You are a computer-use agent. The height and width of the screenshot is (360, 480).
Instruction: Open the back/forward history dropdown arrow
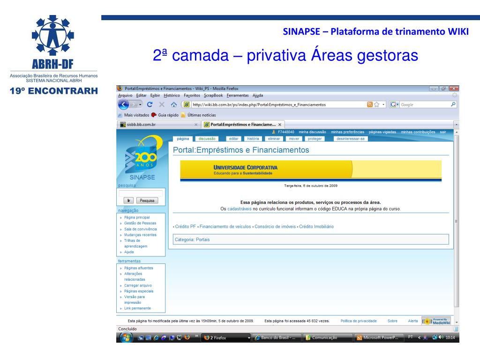140,105
